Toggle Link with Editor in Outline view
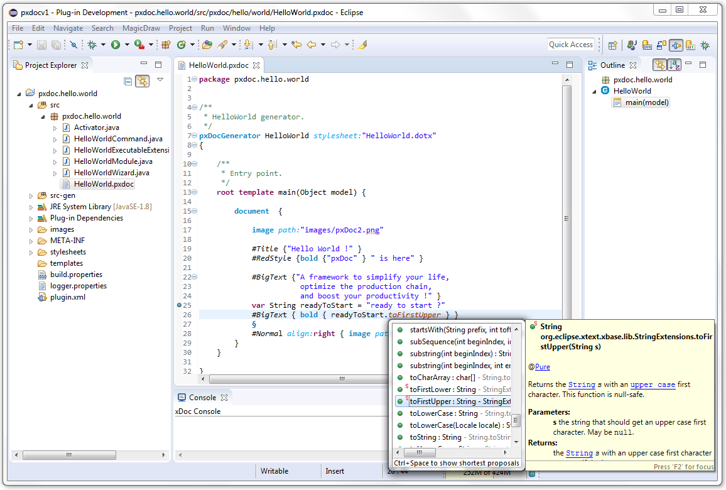The height and width of the screenshot is (490, 726). tap(659, 65)
